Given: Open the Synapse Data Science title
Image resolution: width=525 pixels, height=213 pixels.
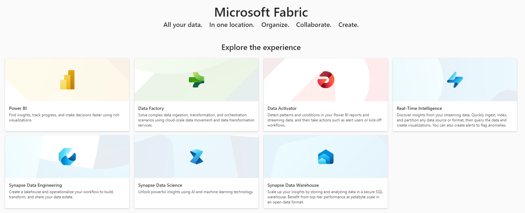Looking at the screenshot, I should pos(160,185).
